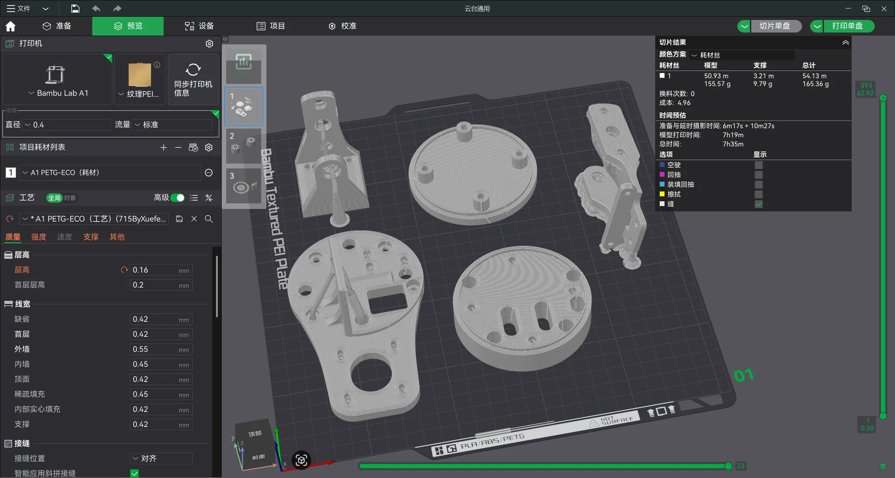The height and width of the screenshot is (478, 895).
Task: Click the camera view reset icon
Action: click(x=301, y=460)
